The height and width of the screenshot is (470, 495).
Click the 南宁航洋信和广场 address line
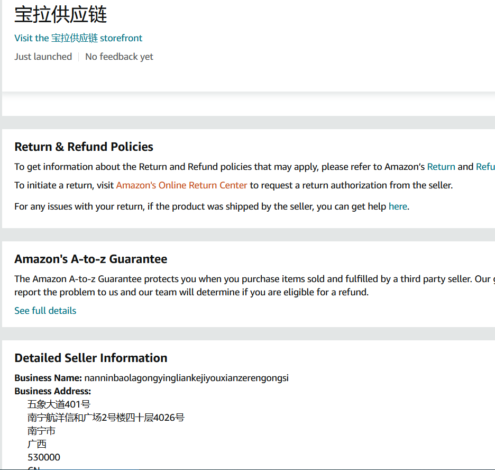click(x=106, y=418)
